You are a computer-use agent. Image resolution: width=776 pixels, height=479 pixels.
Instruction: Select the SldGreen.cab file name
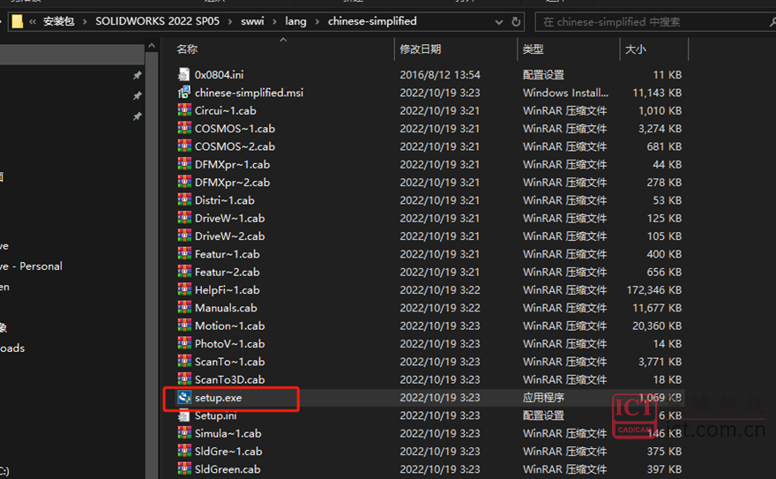tap(228, 469)
